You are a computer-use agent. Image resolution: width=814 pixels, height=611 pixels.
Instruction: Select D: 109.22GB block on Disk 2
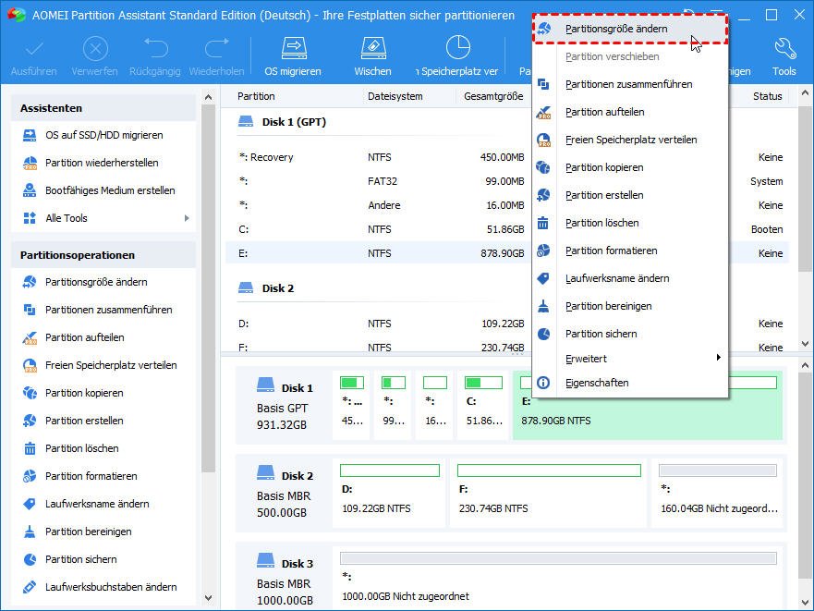click(389, 493)
